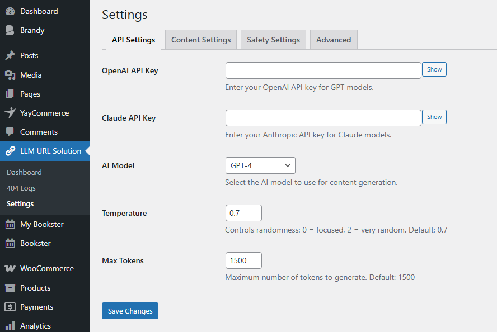Open the Media menu

(45, 75)
